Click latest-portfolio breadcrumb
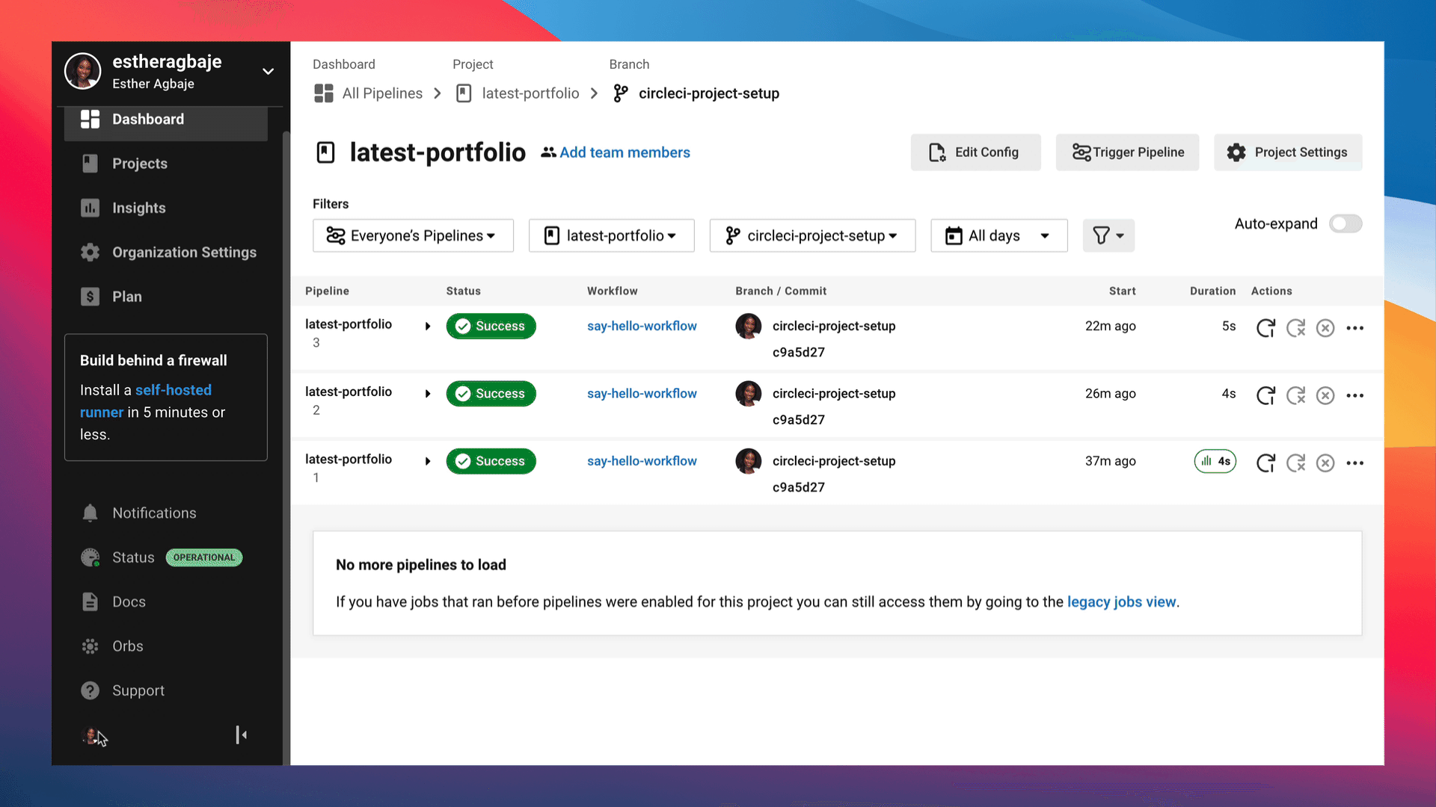1436x807 pixels. [530, 93]
